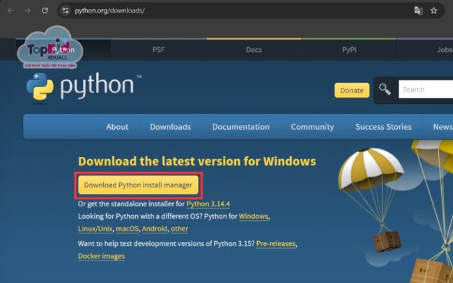Click the translate page icon
The height and width of the screenshot is (283, 453).
click(x=418, y=11)
